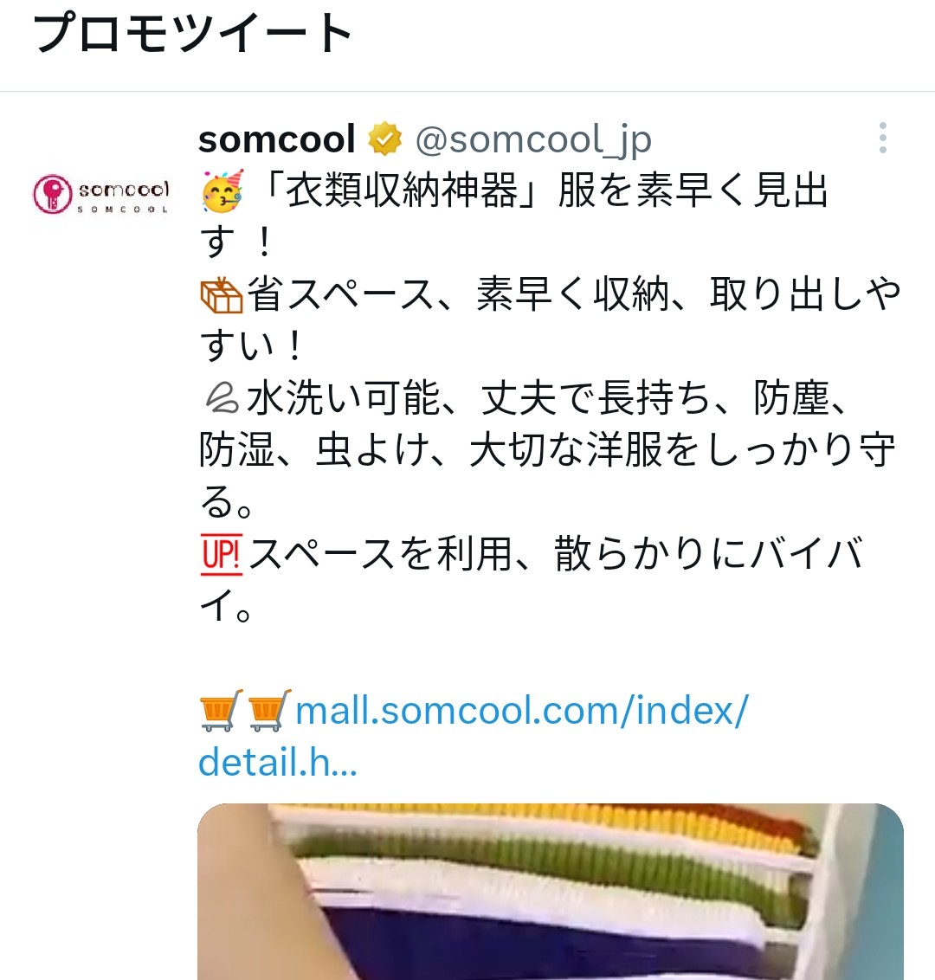This screenshot has height=980, width=935.
Task: Click the first shopping cart emoji
Action: (x=222, y=710)
